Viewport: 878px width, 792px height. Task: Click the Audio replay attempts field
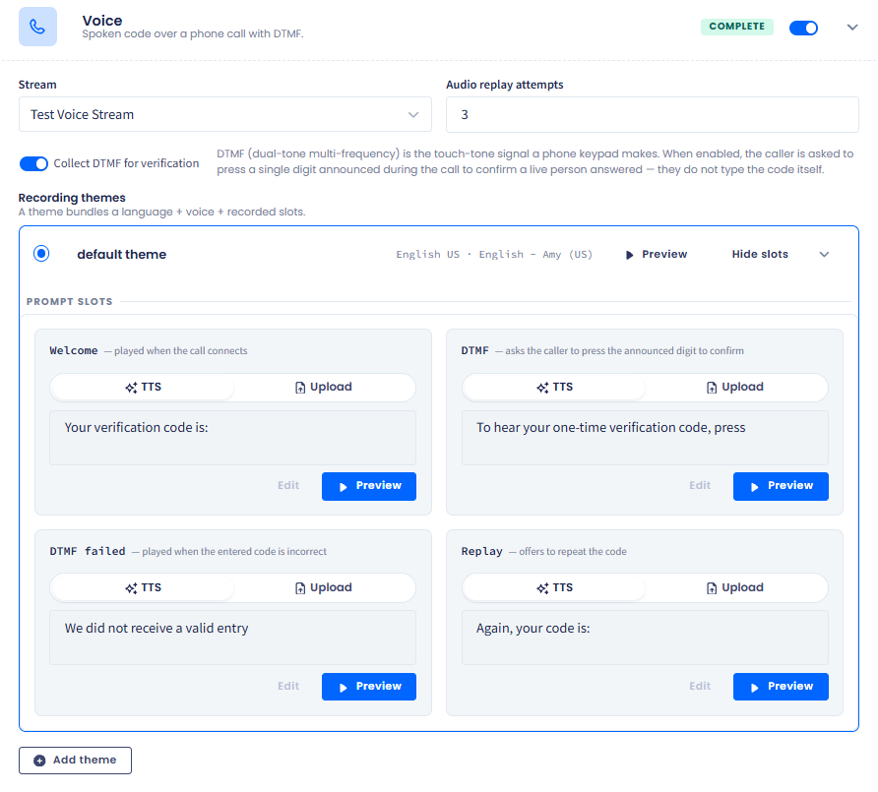click(652, 115)
